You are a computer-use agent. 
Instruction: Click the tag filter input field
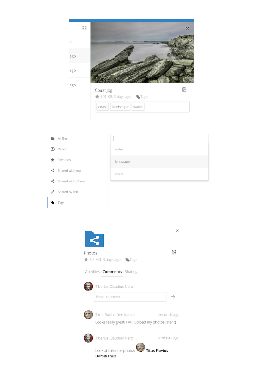coord(160,139)
